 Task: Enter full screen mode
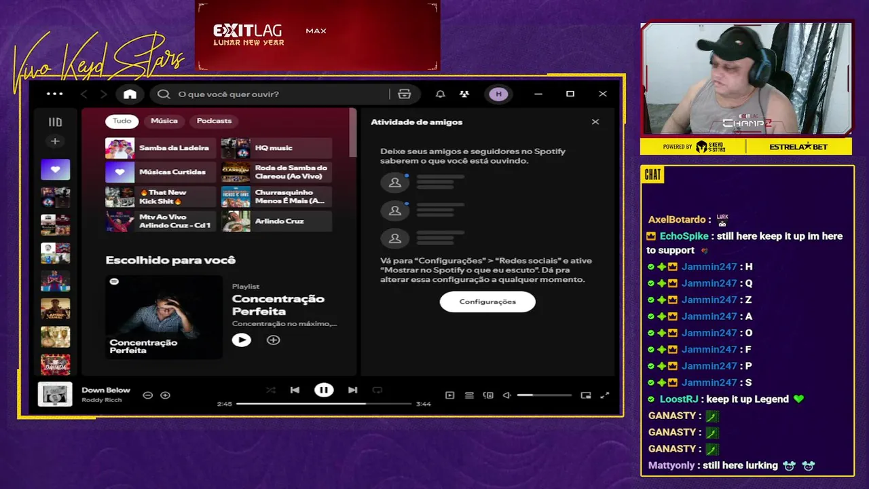coord(605,395)
